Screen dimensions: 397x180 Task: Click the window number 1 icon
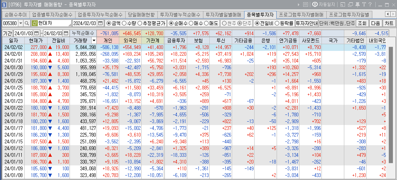point(4,4)
